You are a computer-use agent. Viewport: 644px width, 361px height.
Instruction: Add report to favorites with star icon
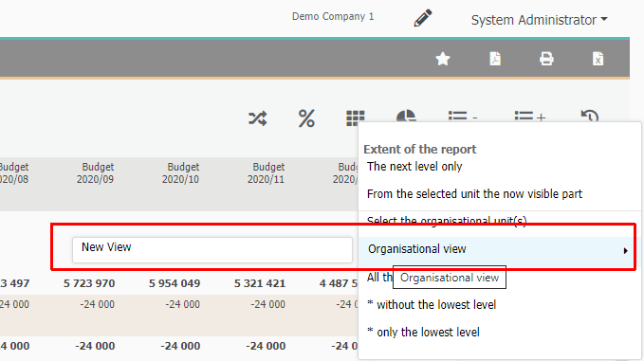click(x=443, y=59)
